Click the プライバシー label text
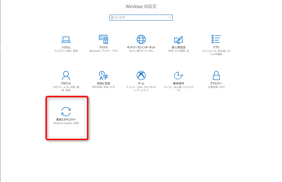 coord(216,83)
